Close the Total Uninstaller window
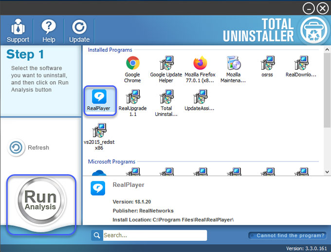 323,9
